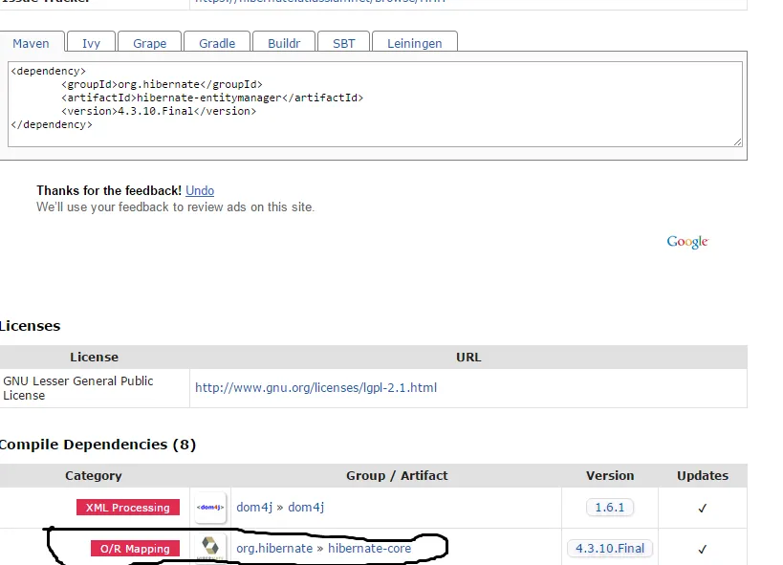The width and height of the screenshot is (783, 565).
Task: Open version 4.3.10.Final of hibernate-core
Action: coord(610,548)
